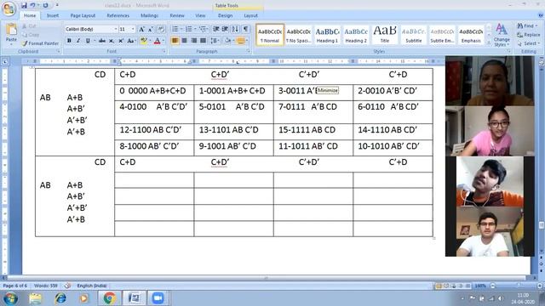
Task: Apply cell shading color
Action: click(x=228, y=41)
